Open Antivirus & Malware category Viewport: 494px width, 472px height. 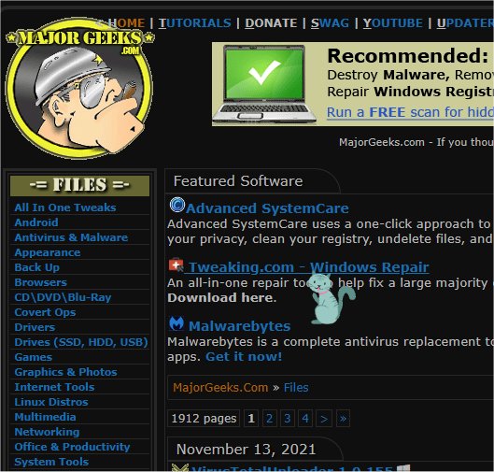coord(71,237)
